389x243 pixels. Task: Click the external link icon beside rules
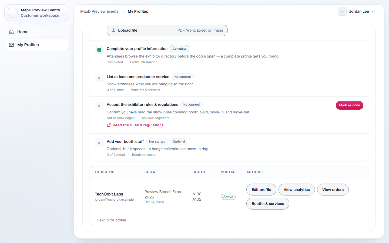point(109,125)
